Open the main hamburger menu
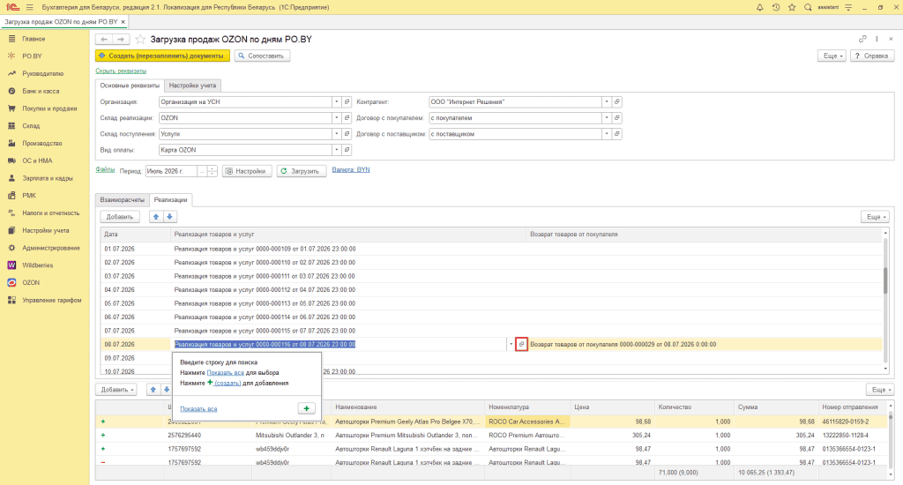This screenshot has width=903, height=485. 29,7
